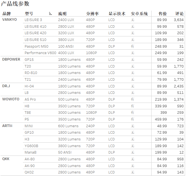The height and width of the screenshot is (176, 187).
Task: Click the L8 model cell
Action: click(x=27, y=92)
